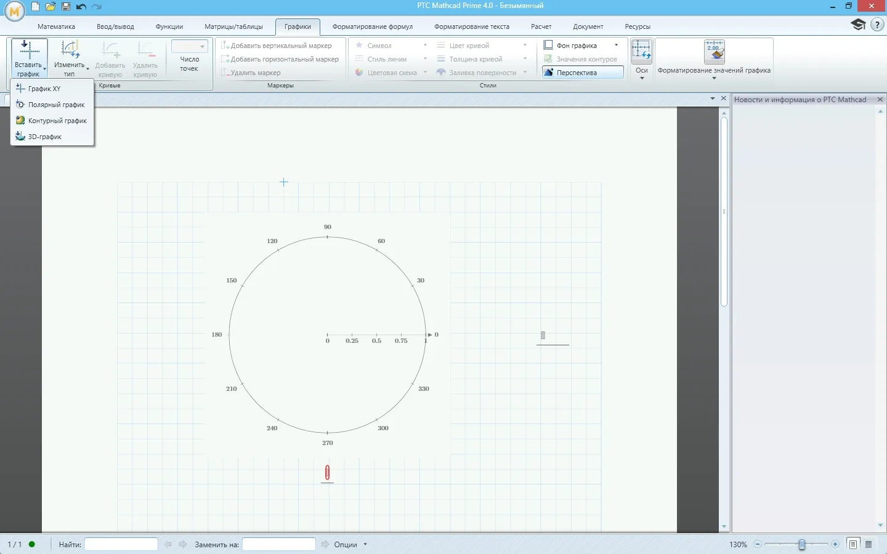Decrease zoom with the minus button
Image resolution: width=887 pixels, height=554 pixels.
tap(758, 544)
